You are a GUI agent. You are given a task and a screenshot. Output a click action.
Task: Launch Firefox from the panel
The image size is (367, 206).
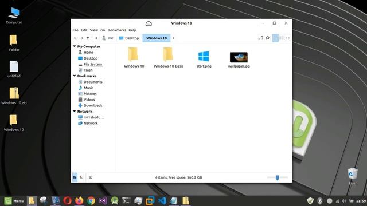(79, 201)
